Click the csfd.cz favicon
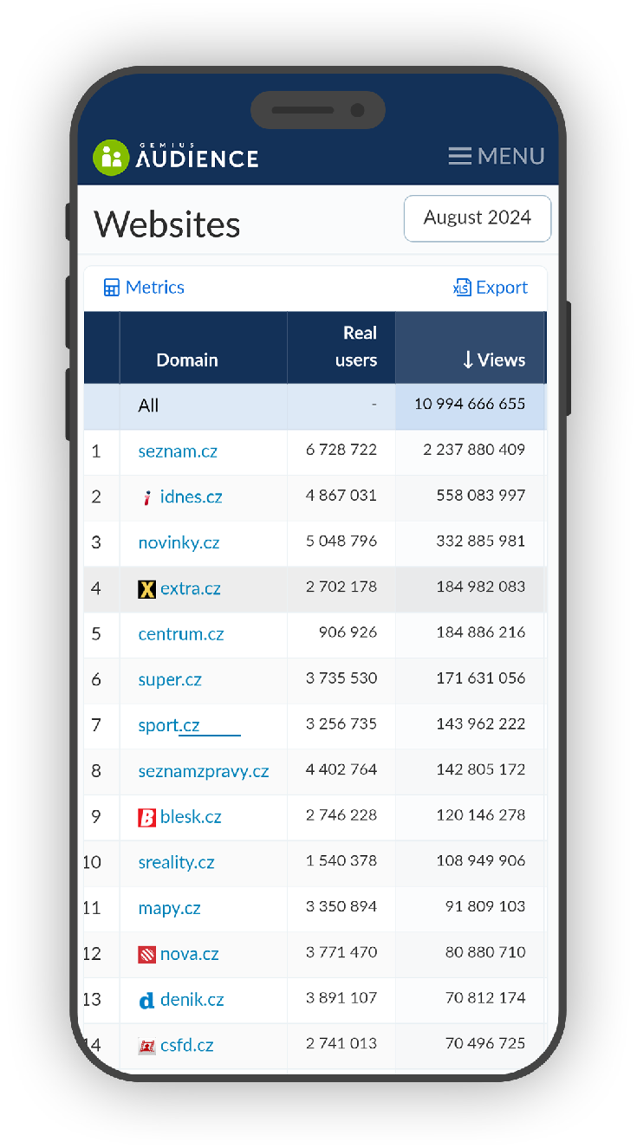The width and height of the screenshot is (637, 1148). coord(146,1046)
